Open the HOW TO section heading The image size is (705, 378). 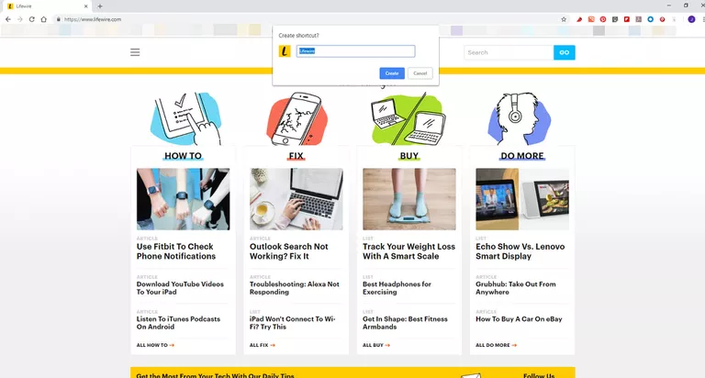click(183, 156)
